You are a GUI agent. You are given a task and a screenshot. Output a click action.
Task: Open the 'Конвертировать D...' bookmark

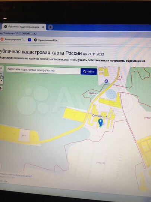point(13,39)
